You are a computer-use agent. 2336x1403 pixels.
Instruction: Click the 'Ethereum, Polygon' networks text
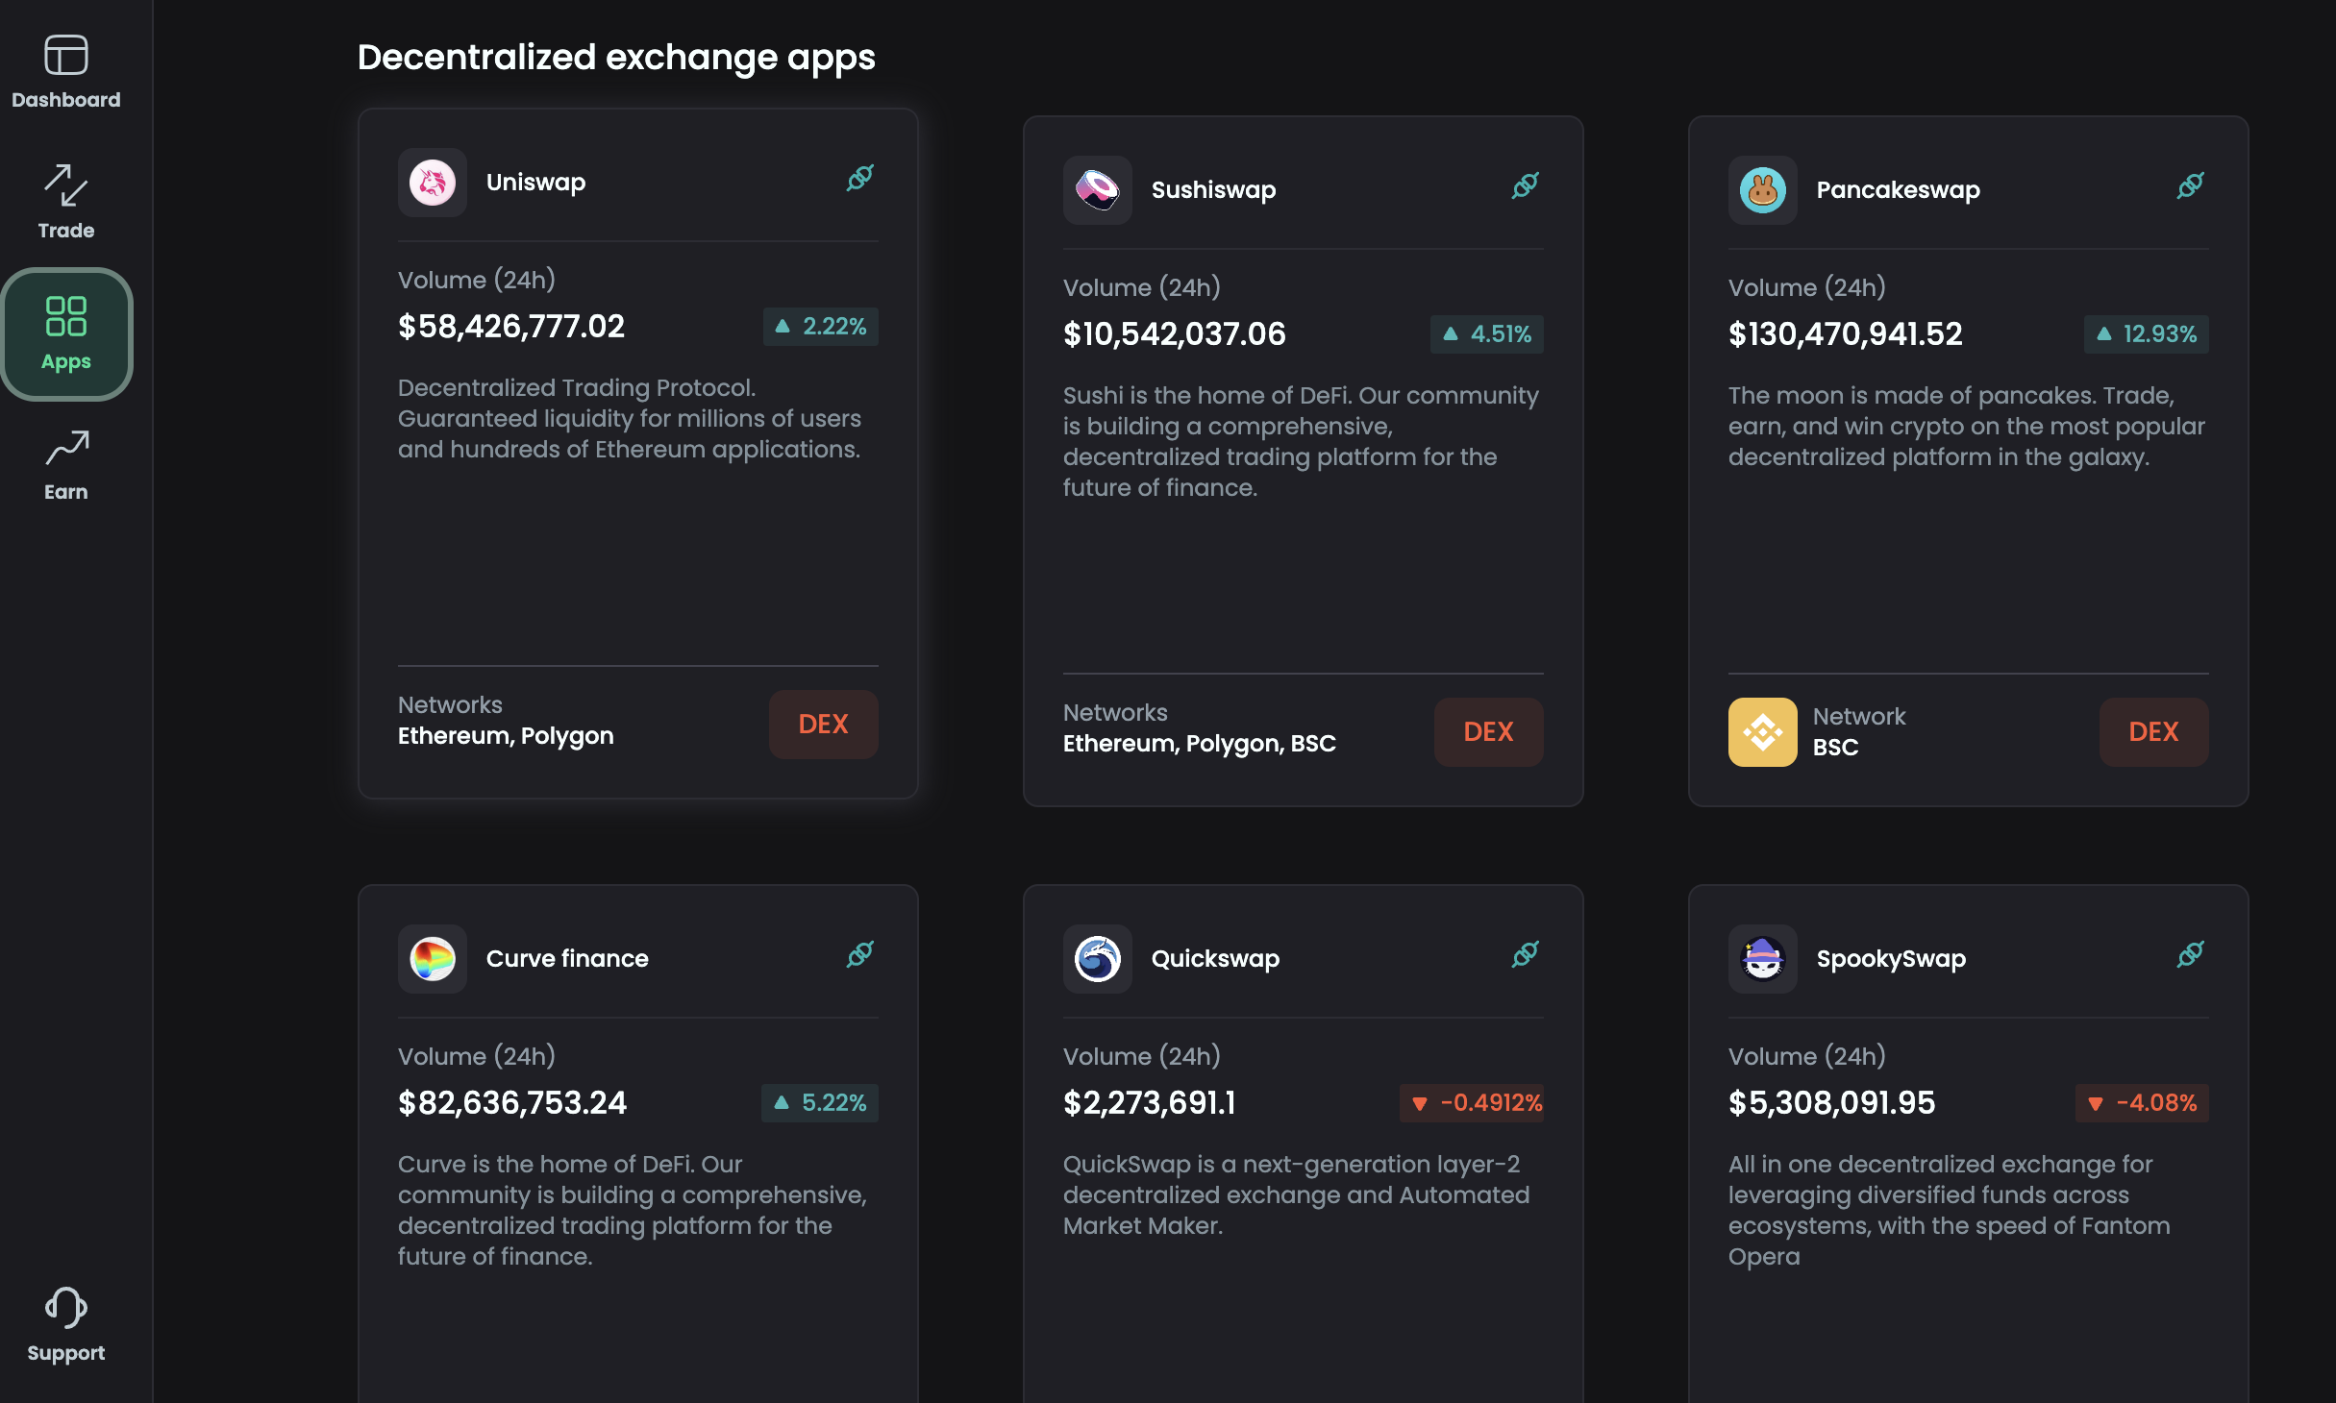506,736
